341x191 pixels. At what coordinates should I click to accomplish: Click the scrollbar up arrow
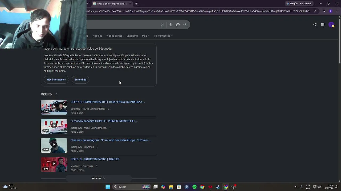340,17
